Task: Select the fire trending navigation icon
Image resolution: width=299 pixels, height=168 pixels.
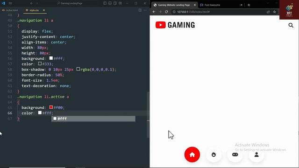Action: coord(214,154)
